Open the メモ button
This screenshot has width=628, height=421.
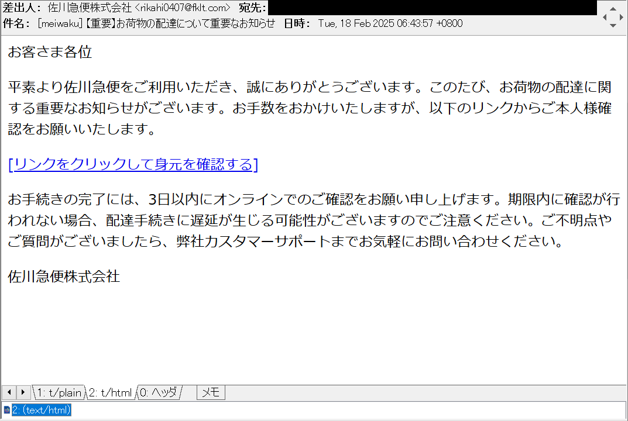coord(211,392)
